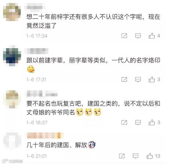Open fourth commenter's white avatar
Image resolution: width=170 pixels, height=165 pixels.
12,140
